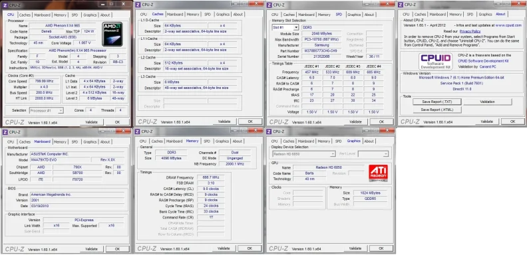Click OK in the DRAM timings window
This screenshot has width=527, height=255.
pyautogui.click(x=250, y=248)
